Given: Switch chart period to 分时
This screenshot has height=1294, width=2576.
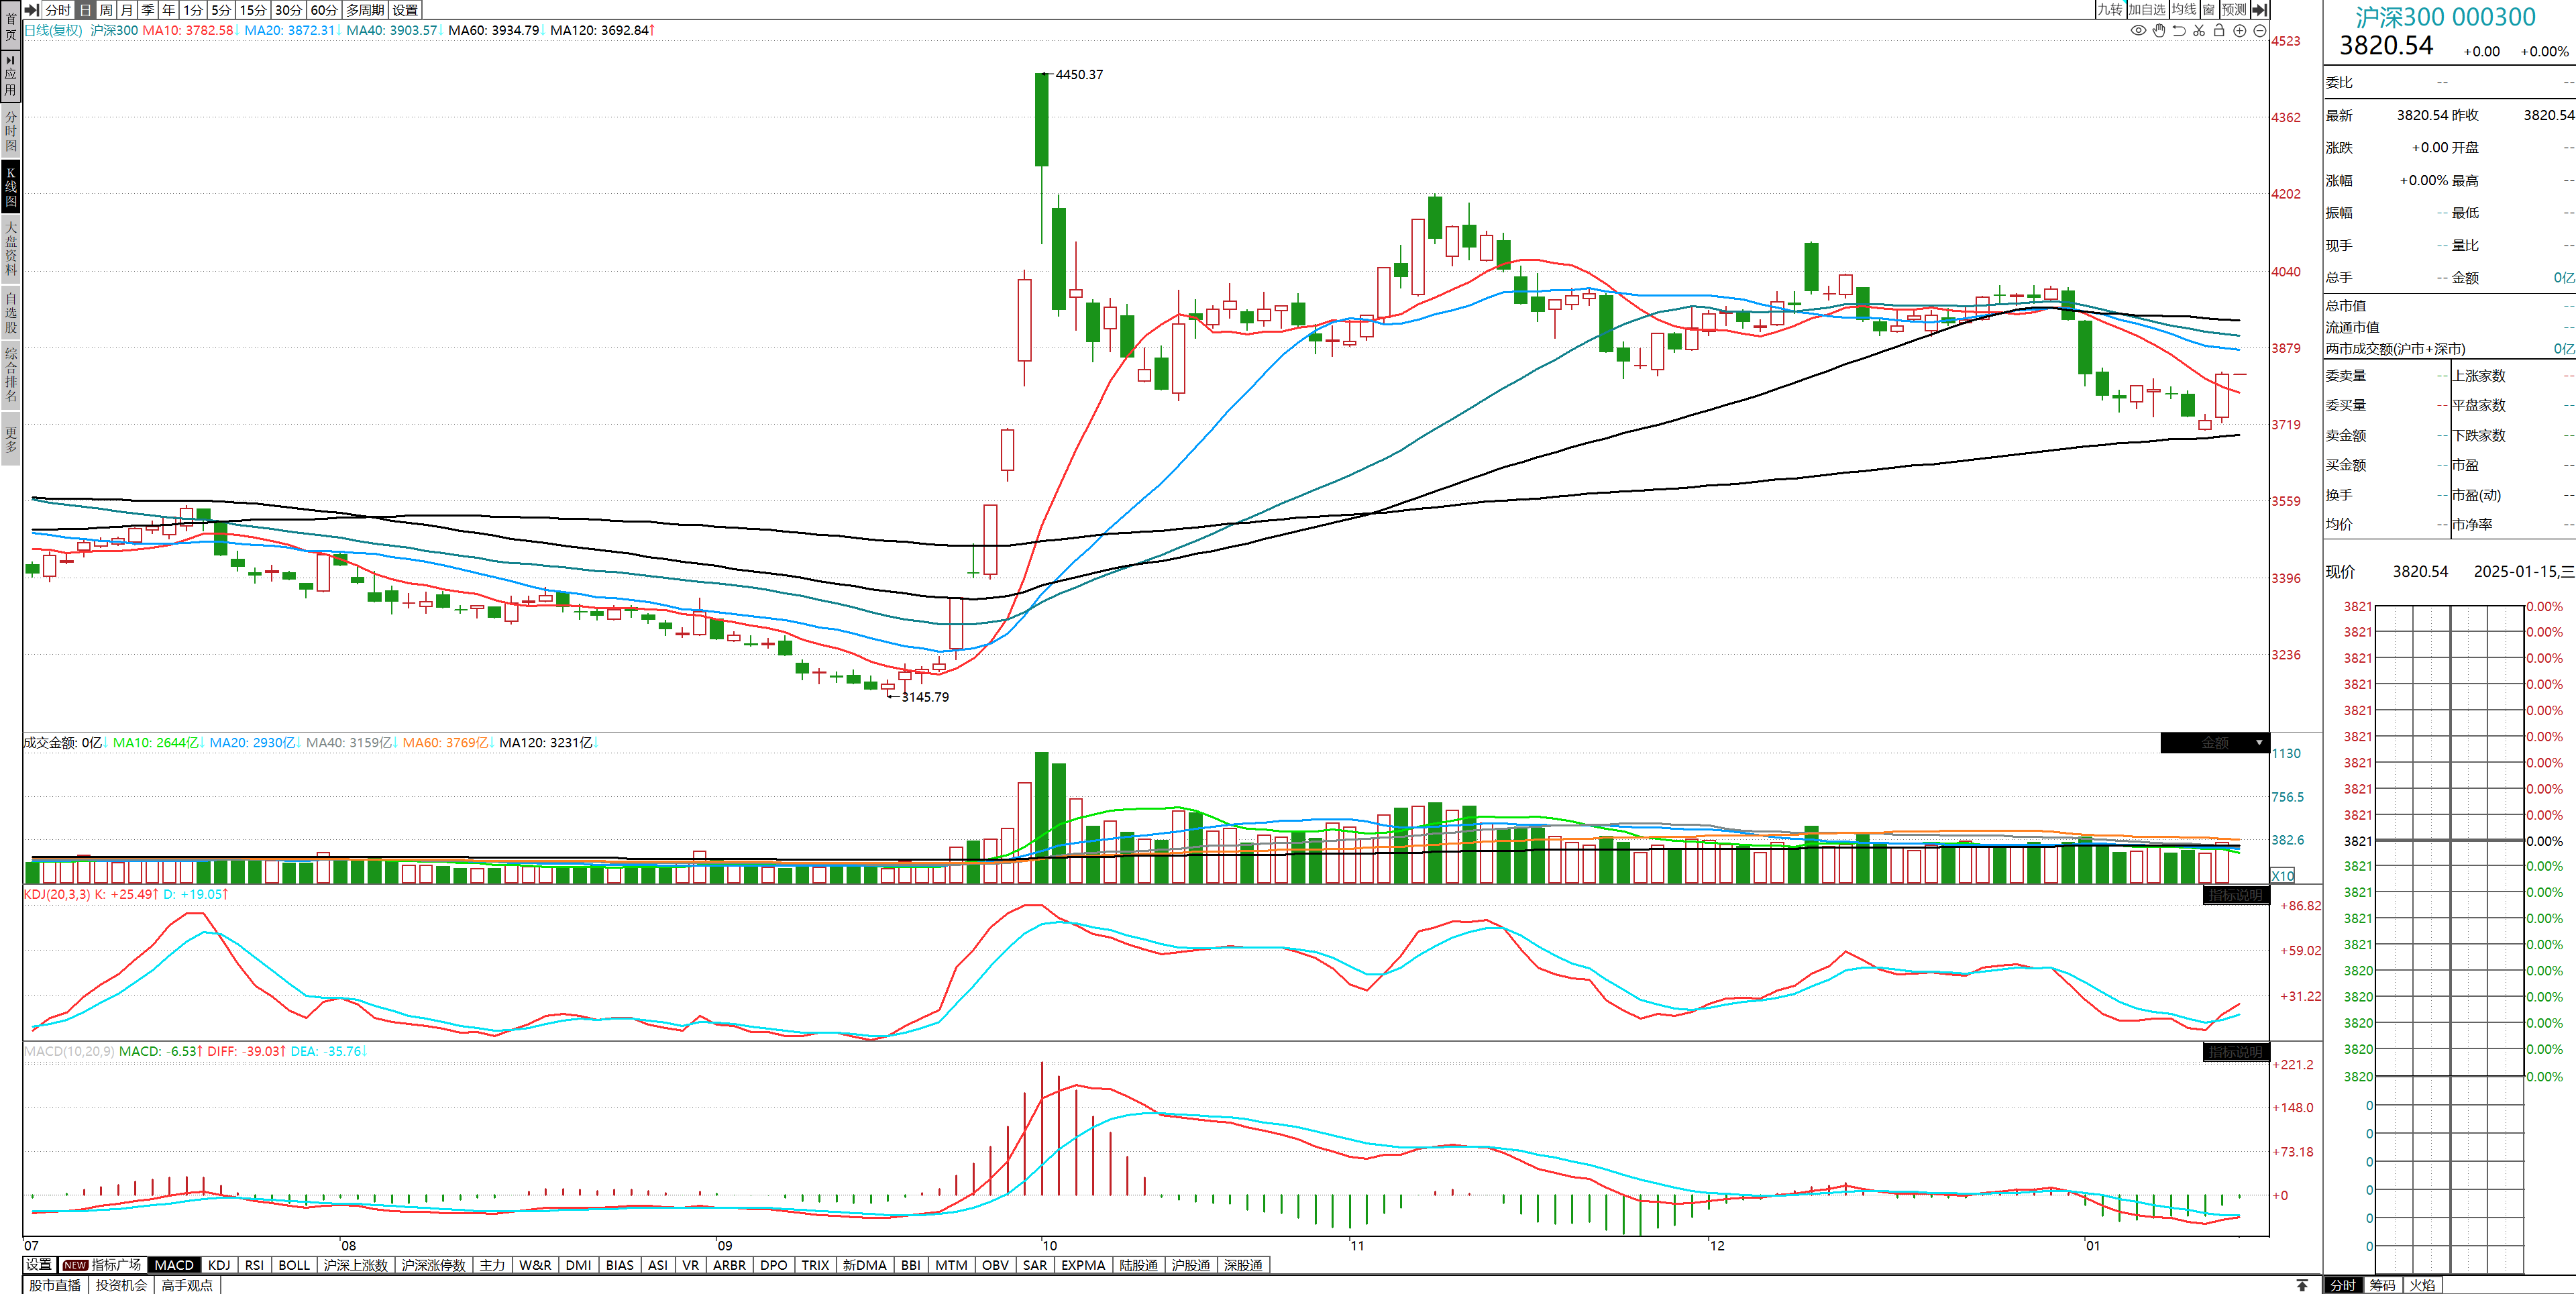Looking at the screenshot, I should pyautogui.click(x=58, y=9).
